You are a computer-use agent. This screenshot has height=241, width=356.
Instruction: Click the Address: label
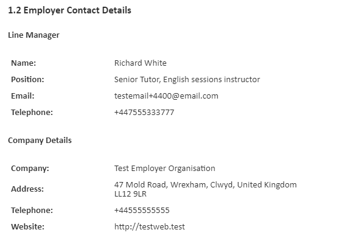(27, 189)
